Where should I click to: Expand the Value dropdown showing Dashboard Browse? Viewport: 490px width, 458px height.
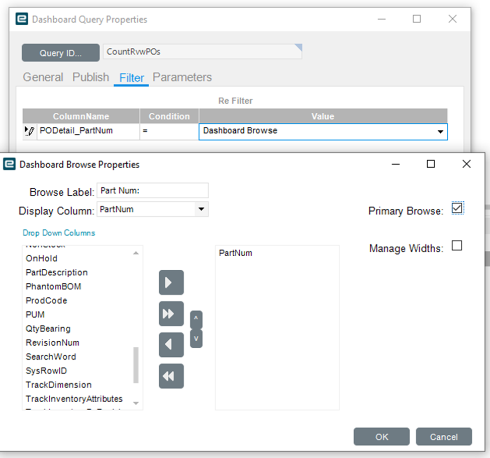(440, 131)
